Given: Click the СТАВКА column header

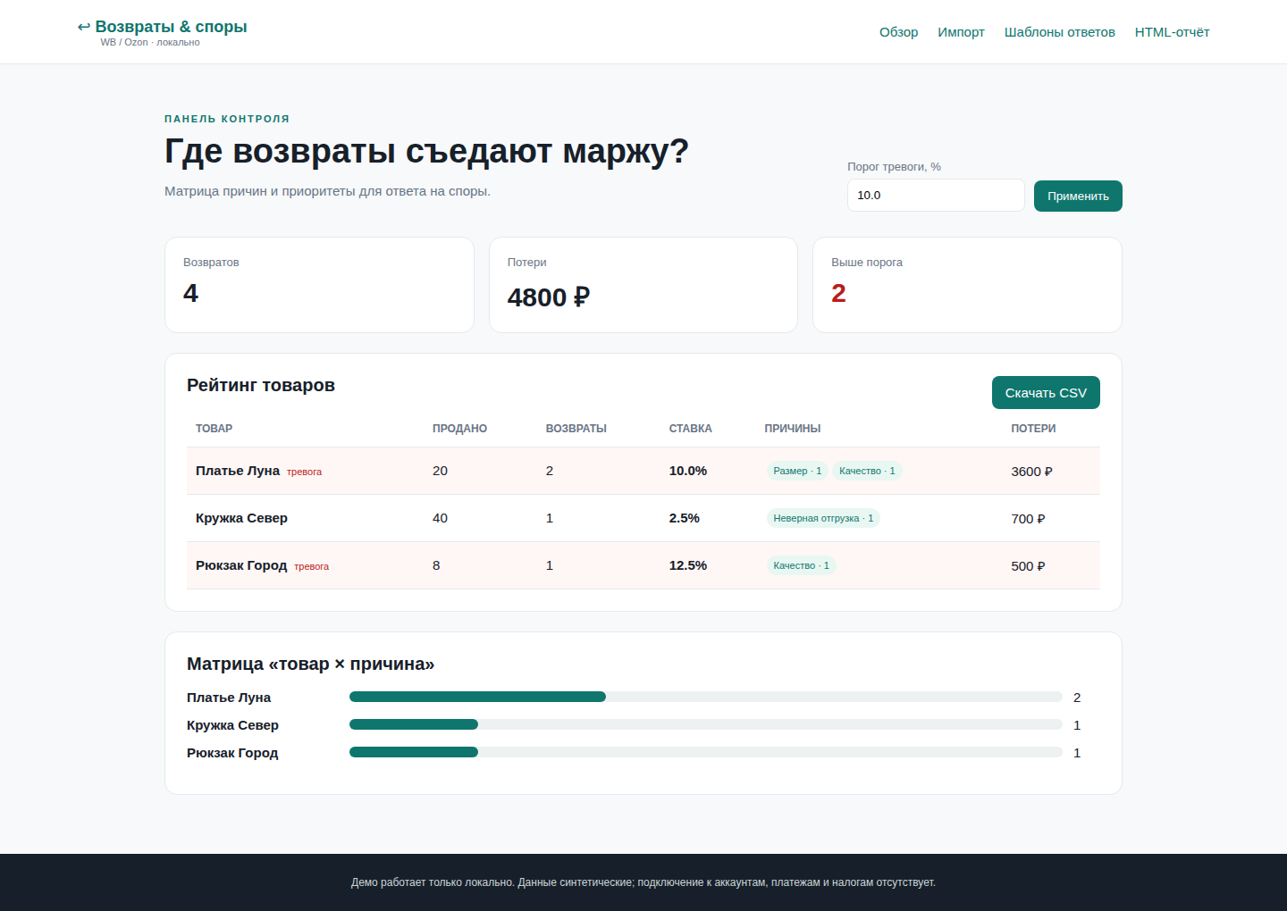Looking at the screenshot, I should pyautogui.click(x=691, y=429).
